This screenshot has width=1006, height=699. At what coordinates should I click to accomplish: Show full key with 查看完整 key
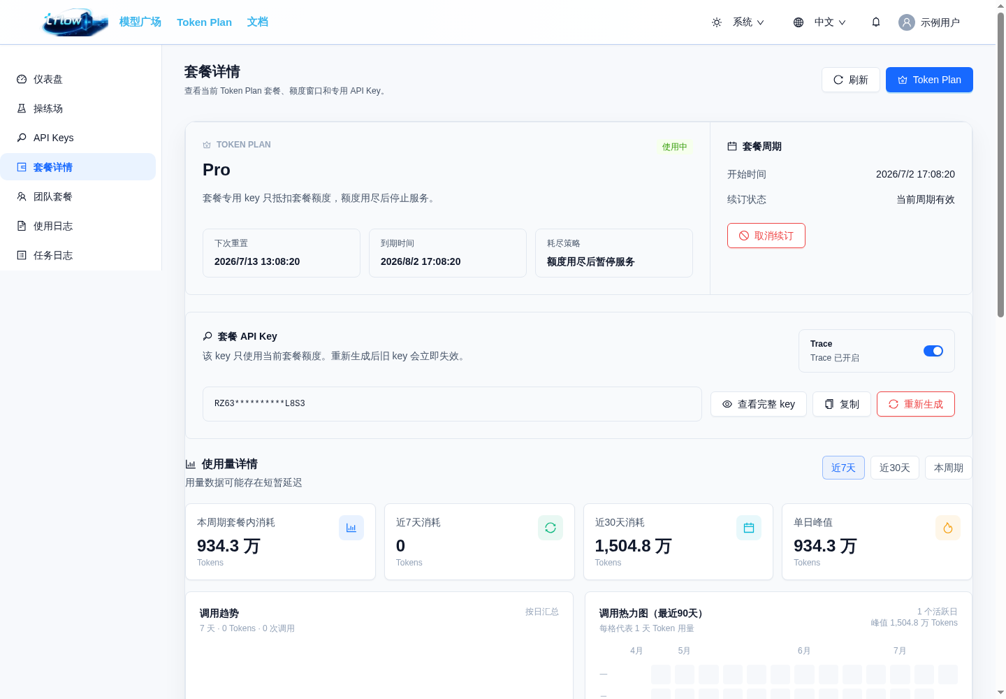[759, 404]
